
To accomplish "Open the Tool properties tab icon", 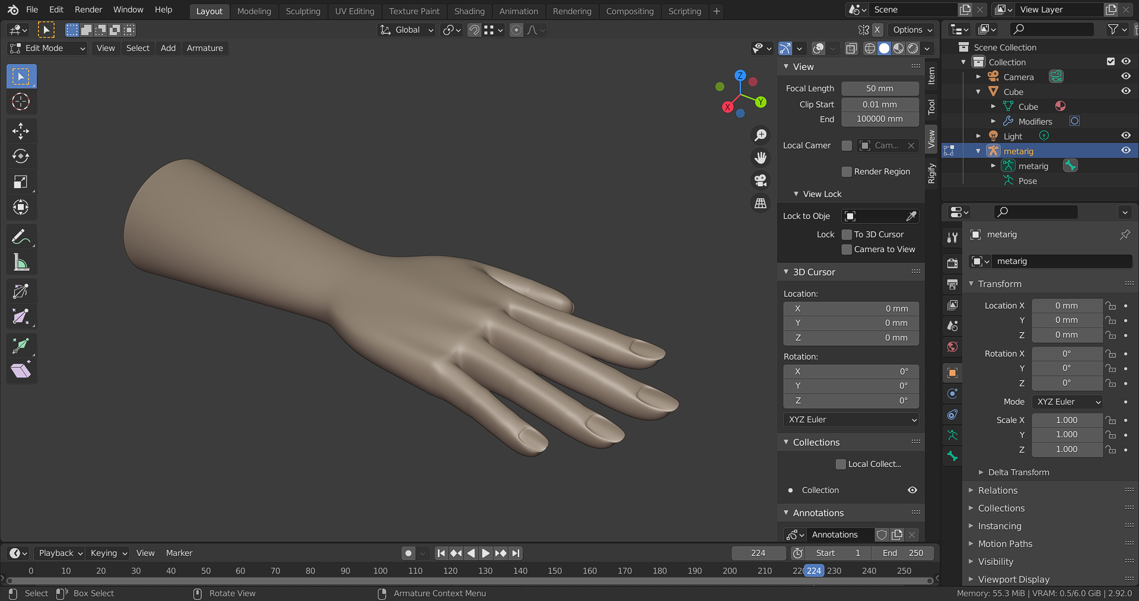I will pos(953,238).
